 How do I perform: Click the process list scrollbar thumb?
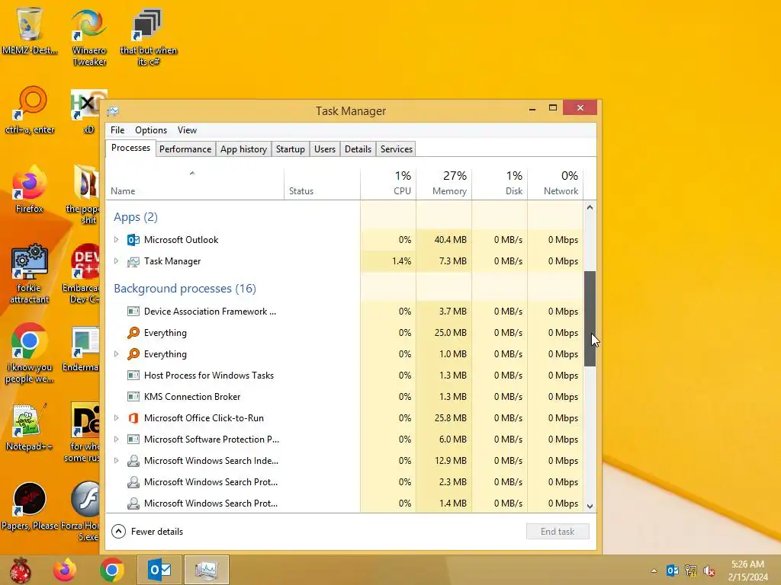click(x=590, y=319)
